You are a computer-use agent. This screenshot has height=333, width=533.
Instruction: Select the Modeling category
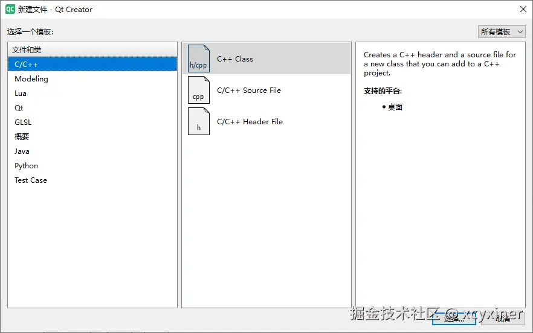pyautogui.click(x=92, y=79)
